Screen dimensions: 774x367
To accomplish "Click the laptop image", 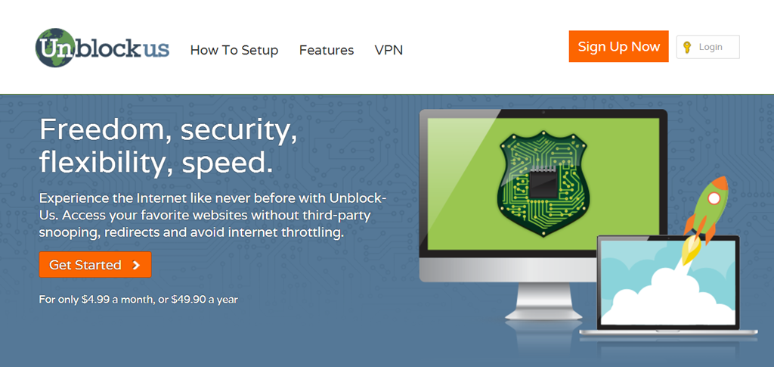I will pyautogui.click(x=668, y=285).
